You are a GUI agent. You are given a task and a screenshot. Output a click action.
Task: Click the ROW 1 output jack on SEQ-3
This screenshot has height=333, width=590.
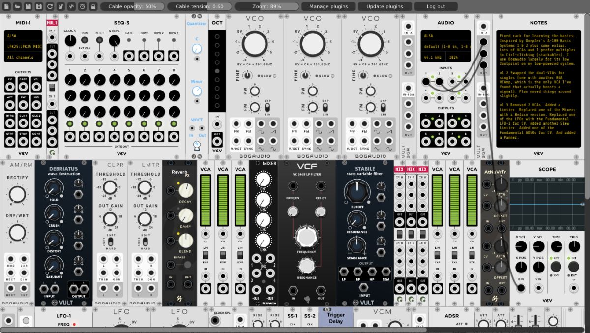[x=144, y=55]
